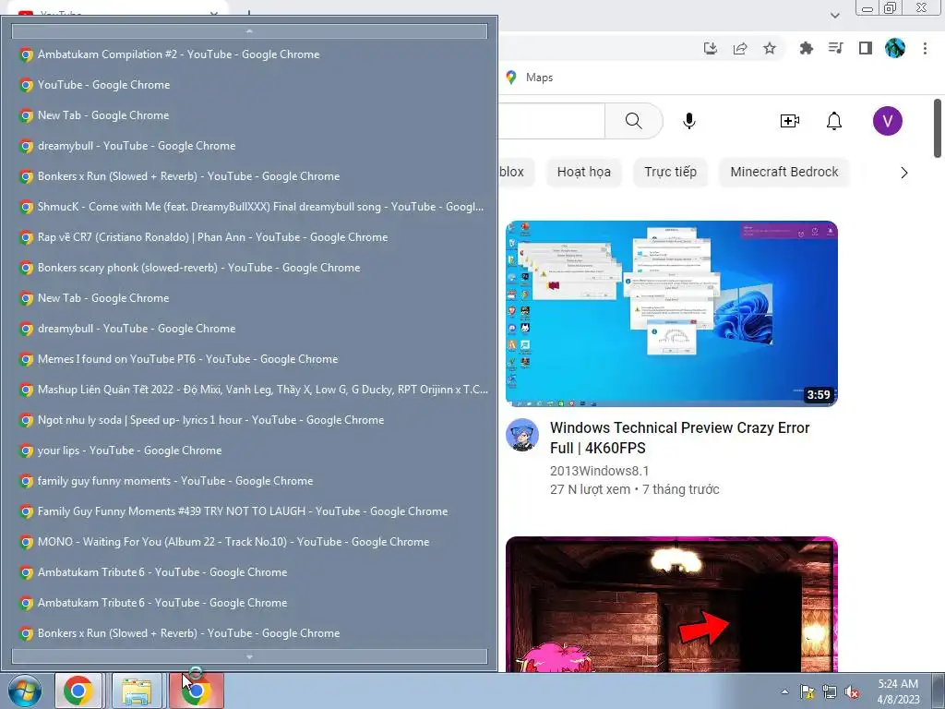Click muted volume tray icon

click(852, 691)
